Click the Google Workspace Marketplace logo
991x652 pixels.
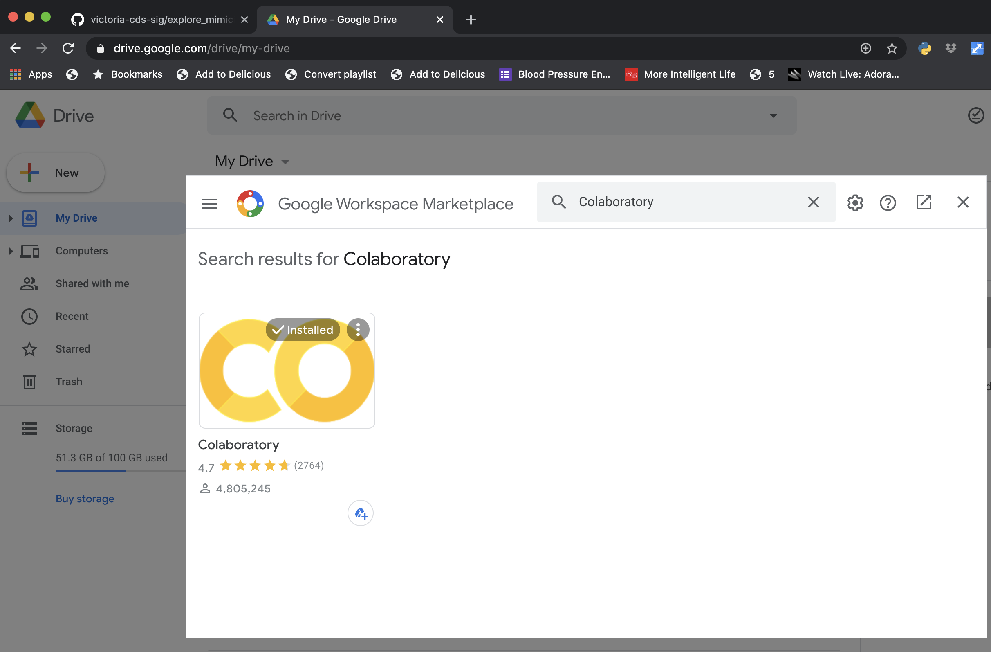tap(250, 204)
